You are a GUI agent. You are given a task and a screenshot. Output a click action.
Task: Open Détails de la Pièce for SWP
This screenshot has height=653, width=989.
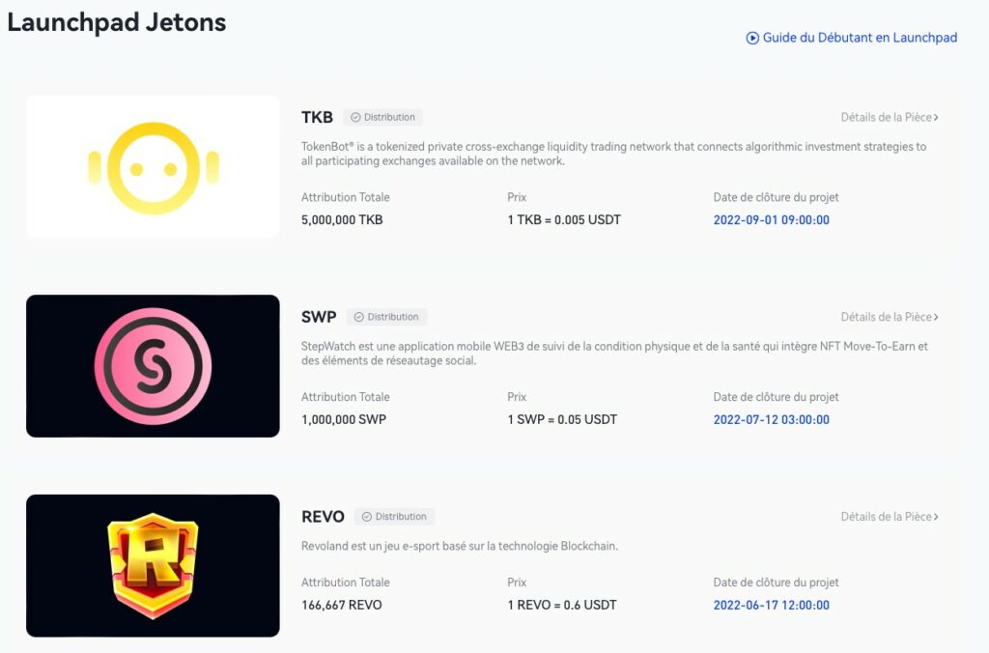[x=889, y=317]
